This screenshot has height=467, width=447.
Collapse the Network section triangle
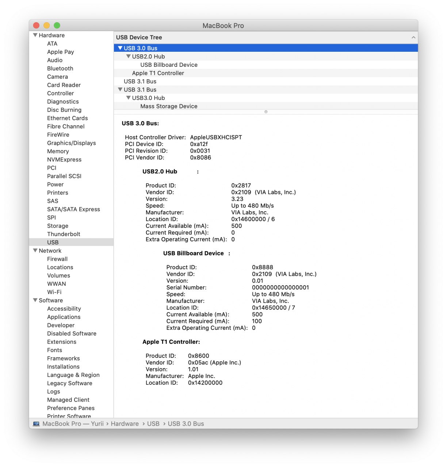[x=35, y=251]
